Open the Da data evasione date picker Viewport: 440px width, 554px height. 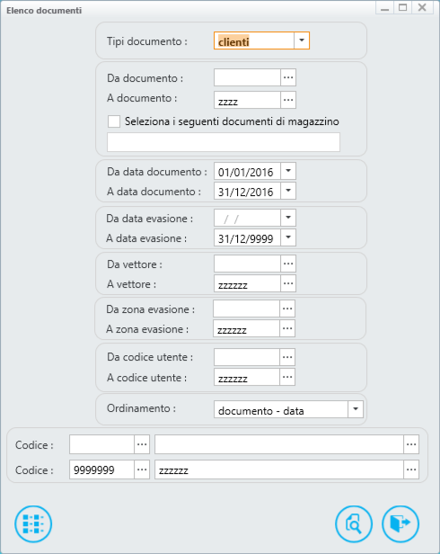click(288, 218)
